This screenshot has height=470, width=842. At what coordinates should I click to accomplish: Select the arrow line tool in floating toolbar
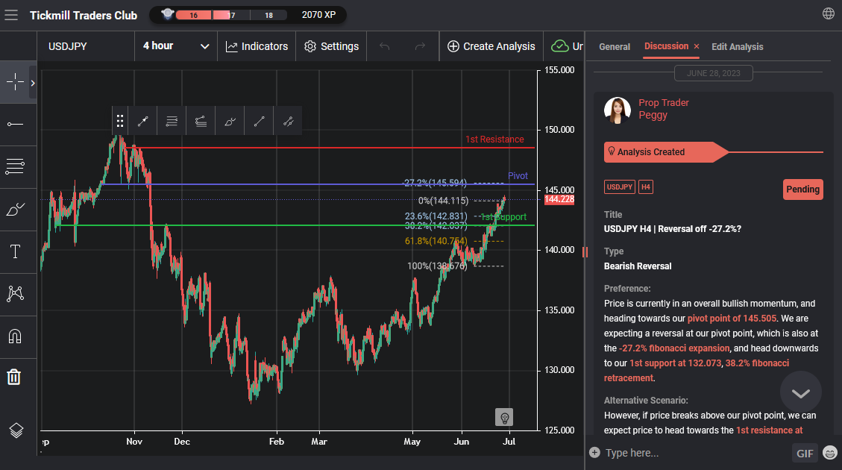click(x=143, y=122)
